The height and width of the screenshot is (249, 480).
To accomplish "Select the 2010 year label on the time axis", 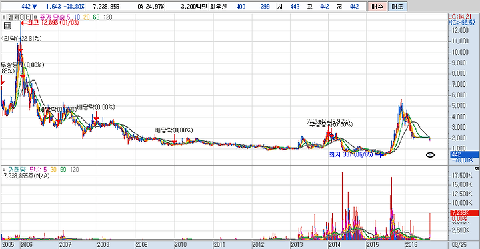I will click(x=181, y=245).
